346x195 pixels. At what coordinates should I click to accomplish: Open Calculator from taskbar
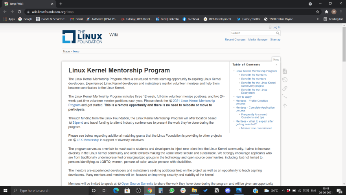pos(161,190)
